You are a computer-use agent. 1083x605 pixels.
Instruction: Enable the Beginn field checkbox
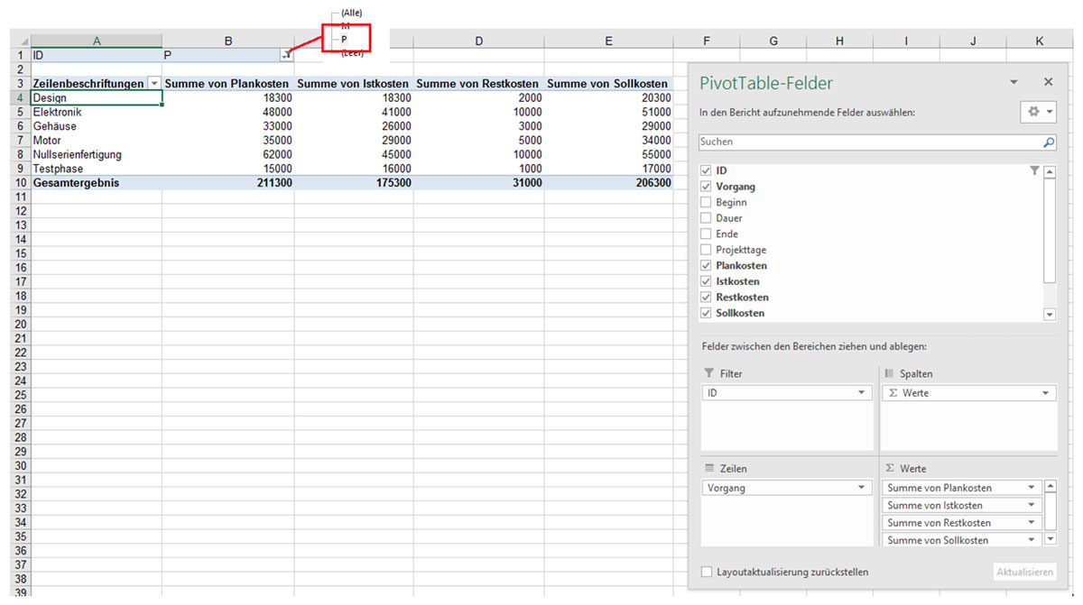706,203
